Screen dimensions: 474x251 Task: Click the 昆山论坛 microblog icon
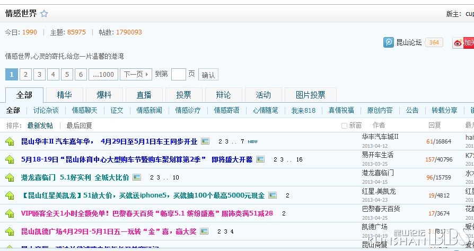point(389,42)
